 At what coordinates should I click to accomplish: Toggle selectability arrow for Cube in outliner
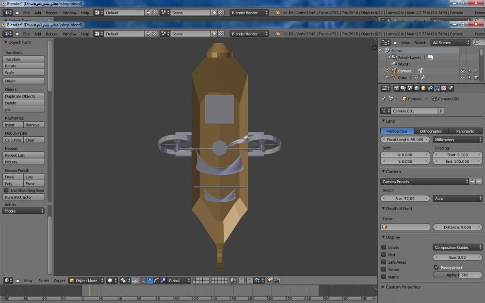pos(469,78)
